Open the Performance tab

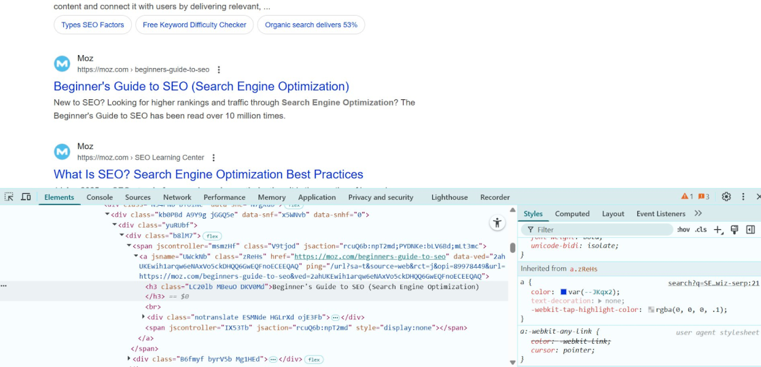[224, 197]
